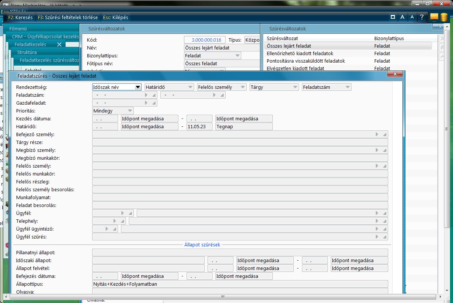Open the Struktúra menu item
Viewport: 453px width, 303px height.
coord(27,52)
